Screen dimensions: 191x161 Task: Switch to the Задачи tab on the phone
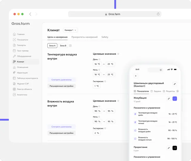click(x=156, y=91)
